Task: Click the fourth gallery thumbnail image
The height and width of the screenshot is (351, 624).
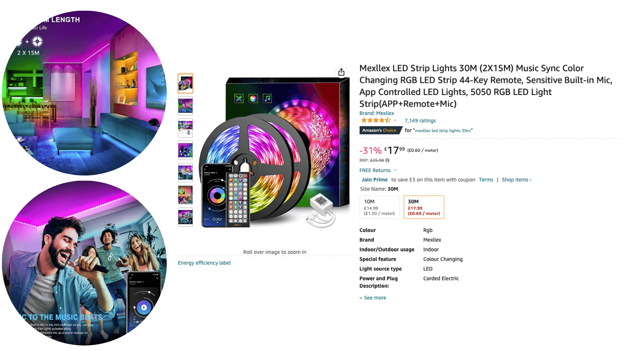Action: (x=186, y=154)
